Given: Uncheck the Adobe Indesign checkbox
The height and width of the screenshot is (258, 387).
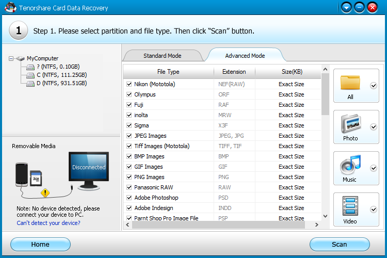Looking at the screenshot, I should tap(129, 208).
